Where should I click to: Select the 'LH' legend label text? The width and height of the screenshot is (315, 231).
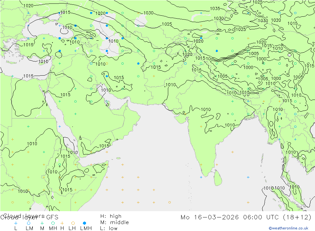pos(72,228)
